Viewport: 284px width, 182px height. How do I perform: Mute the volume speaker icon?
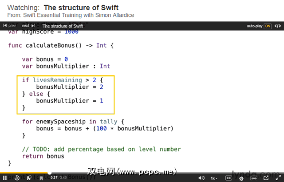[x=201, y=178]
